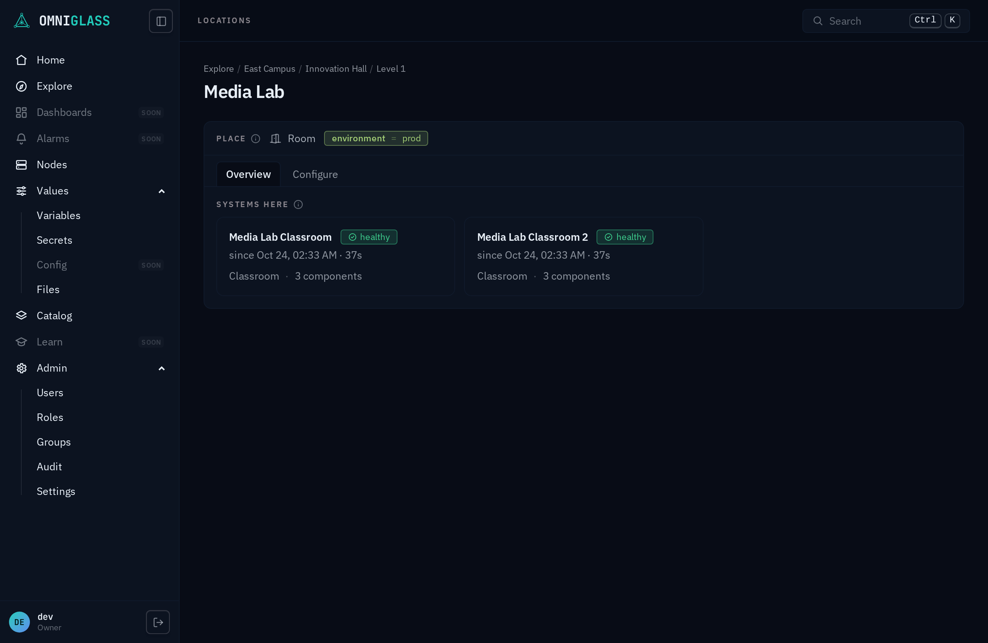Go to Innovation Hall breadcrumb
This screenshot has height=643, width=988.
336,69
